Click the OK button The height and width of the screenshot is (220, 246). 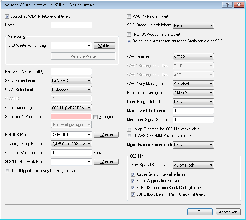(200, 212)
